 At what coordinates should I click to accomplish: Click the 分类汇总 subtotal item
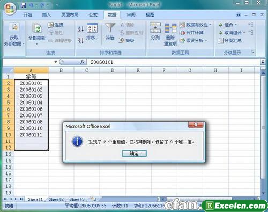click(x=230, y=40)
